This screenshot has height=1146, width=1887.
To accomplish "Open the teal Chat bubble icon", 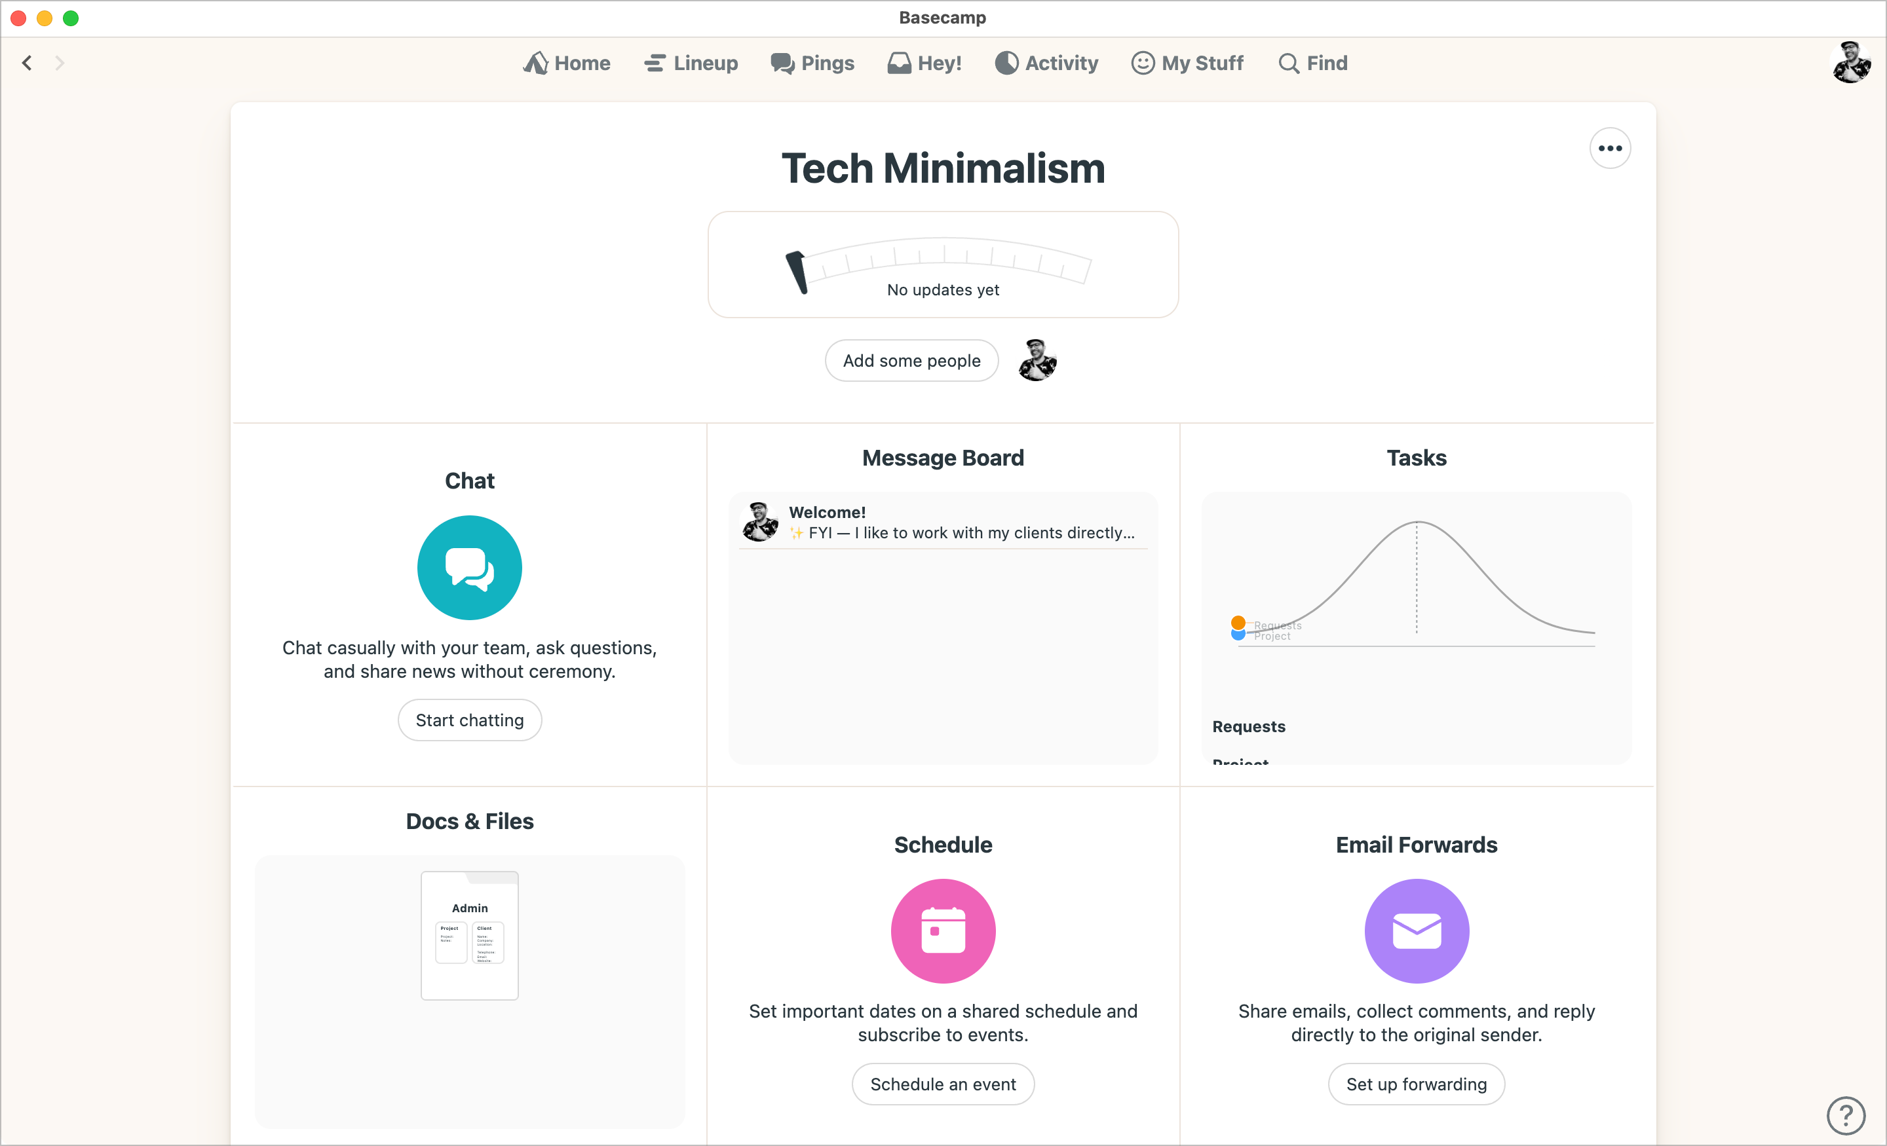I will [468, 567].
